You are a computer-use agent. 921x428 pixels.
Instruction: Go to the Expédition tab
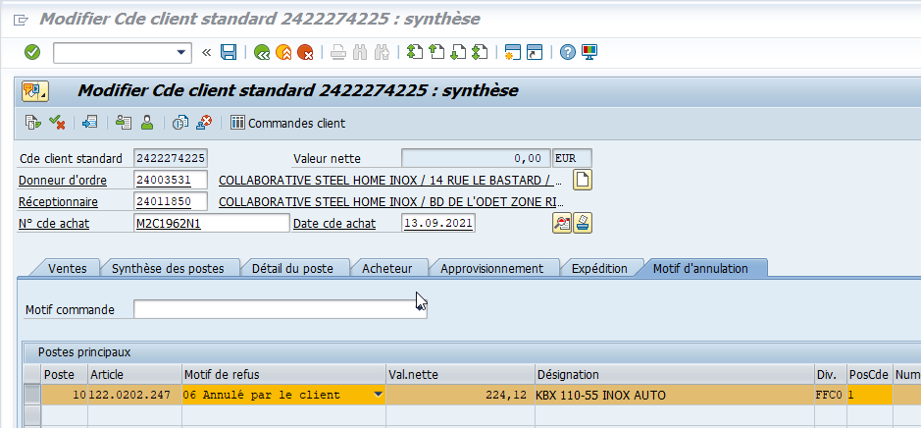point(598,268)
